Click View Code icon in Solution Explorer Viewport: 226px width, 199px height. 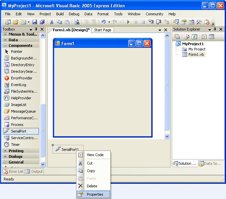(x=204, y=37)
